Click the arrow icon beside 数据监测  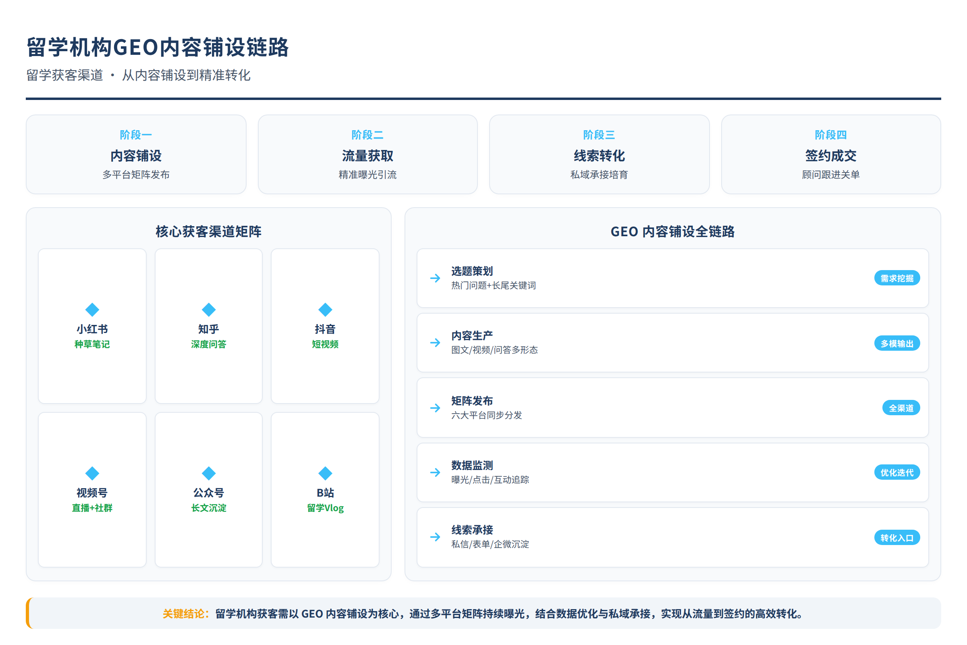435,472
